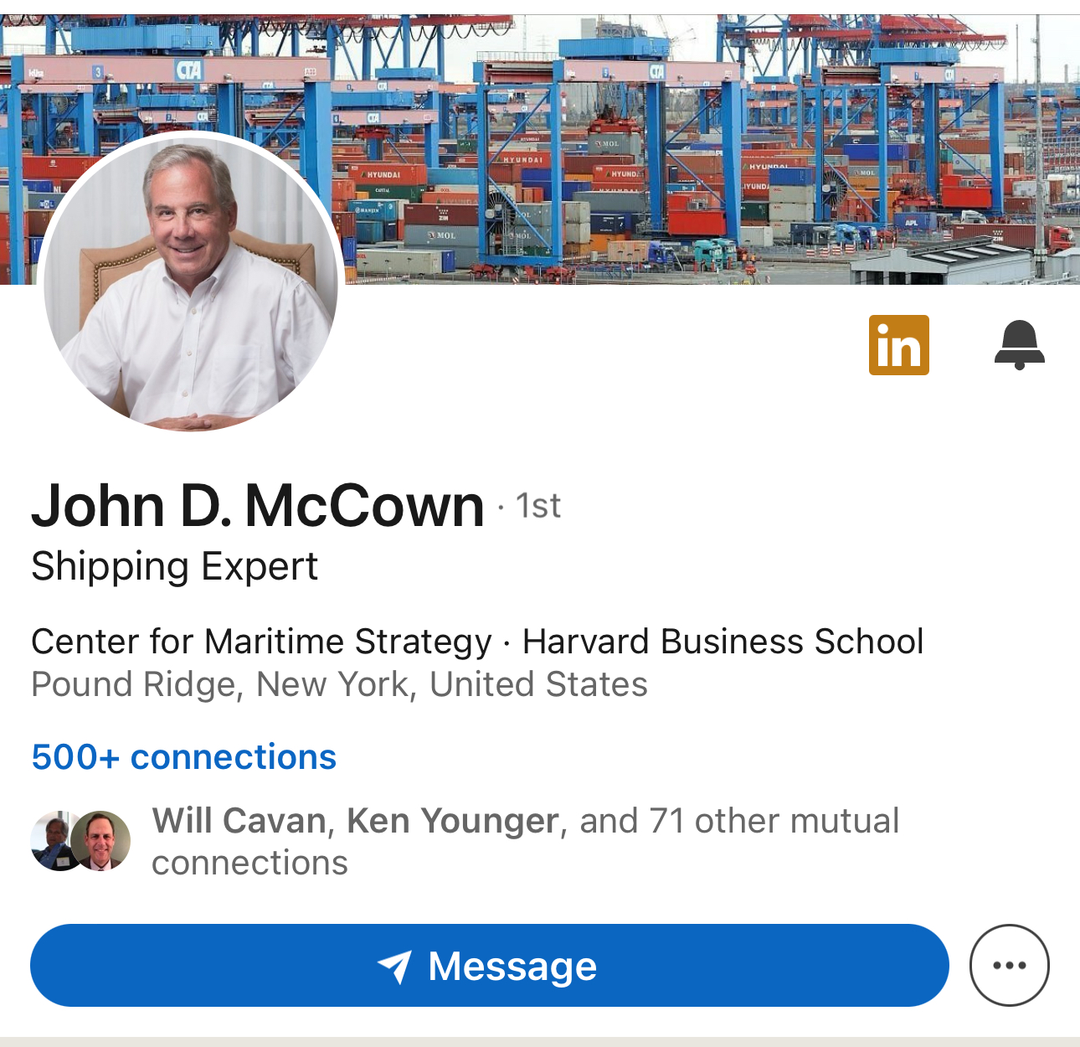
Task: Tap the notification bell icon
Action: click(1019, 345)
